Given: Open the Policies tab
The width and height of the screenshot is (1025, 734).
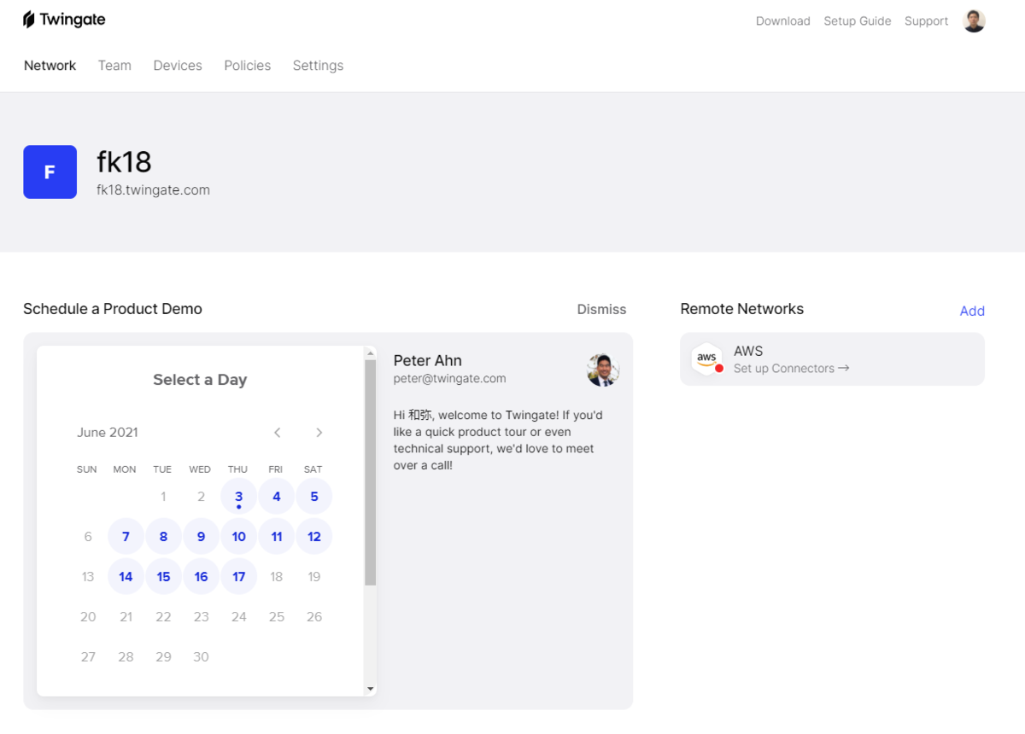Looking at the screenshot, I should pyautogui.click(x=247, y=66).
